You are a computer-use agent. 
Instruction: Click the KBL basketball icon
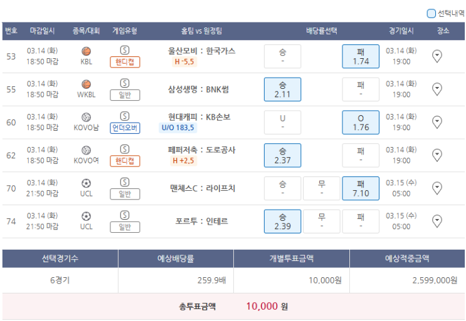[x=86, y=51]
